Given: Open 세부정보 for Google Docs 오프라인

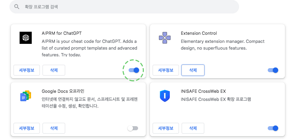Looking at the screenshot, I should [x=27, y=128].
